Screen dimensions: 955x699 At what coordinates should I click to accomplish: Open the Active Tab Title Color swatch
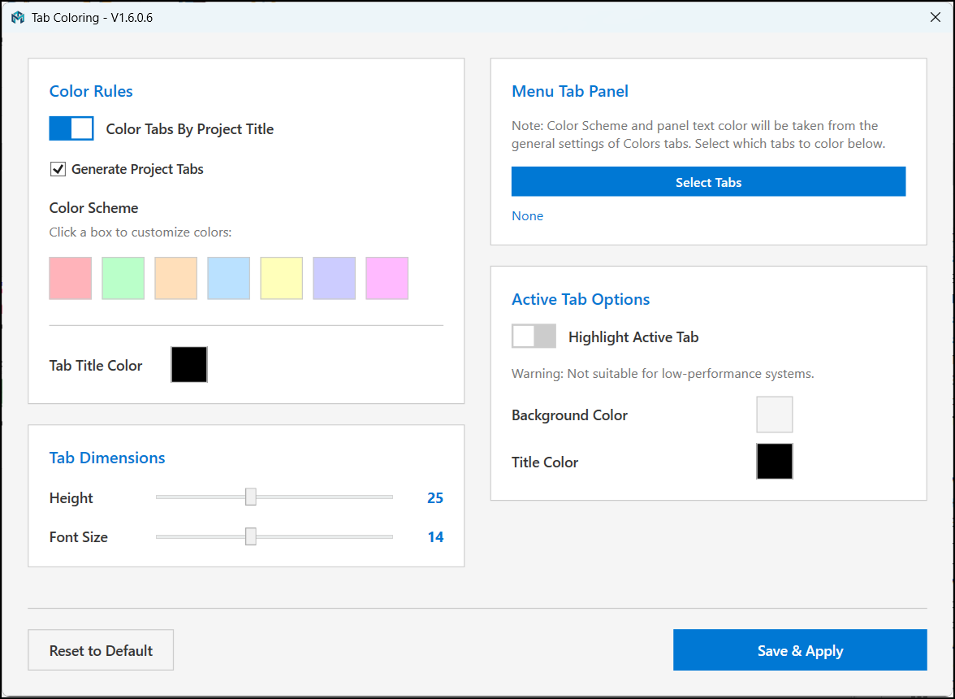pyautogui.click(x=775, y=462)
